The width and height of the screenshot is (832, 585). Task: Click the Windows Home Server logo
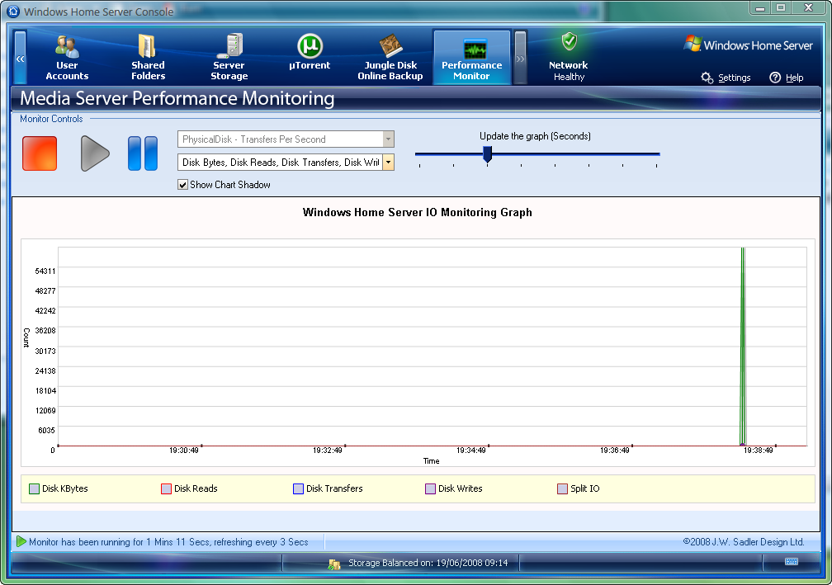tap(749, 45)
